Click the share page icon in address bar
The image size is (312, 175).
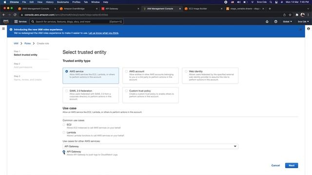point(284,15)
